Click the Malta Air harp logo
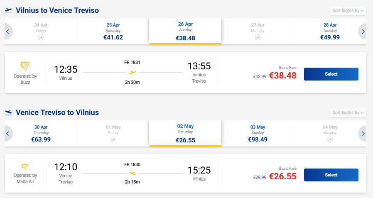This screenshot has width=373, height=198. tap(25, 167)
